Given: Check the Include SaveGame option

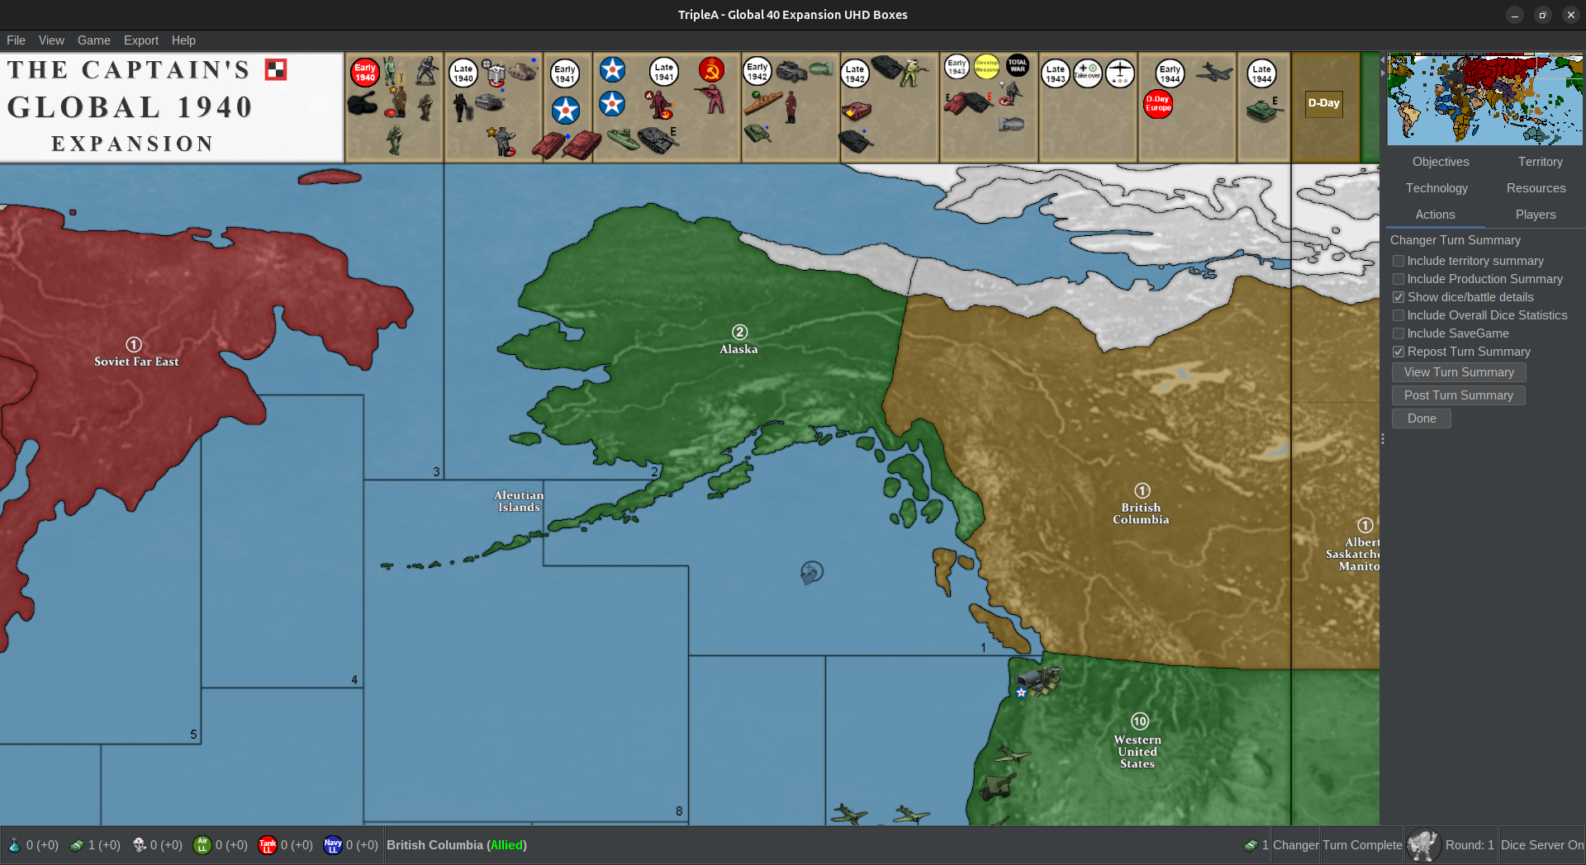Looking at the screenshot, I should click(1398, 333).
